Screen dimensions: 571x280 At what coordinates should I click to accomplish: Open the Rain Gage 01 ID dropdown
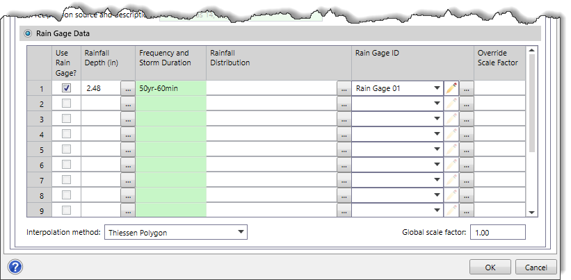click(436, 88)
